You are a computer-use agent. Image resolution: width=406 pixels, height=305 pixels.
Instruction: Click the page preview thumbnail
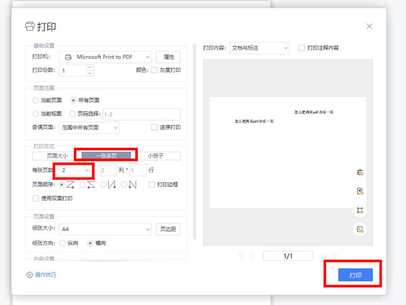(x=288, y=152)
